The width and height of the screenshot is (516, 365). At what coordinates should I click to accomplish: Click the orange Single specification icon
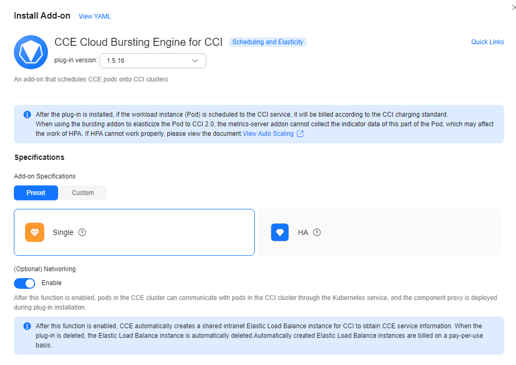35,232
